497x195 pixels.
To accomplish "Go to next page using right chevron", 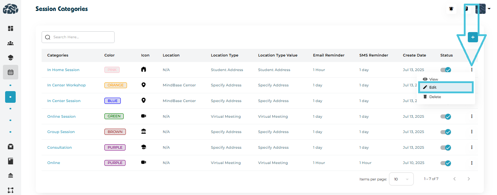I will pos(469,179).
